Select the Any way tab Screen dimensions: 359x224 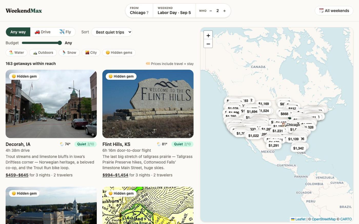pos(18,32)
